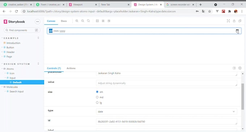The image size is (246, 132).
Task: Select the Default story under Input
Action: (x=22, y=82)
